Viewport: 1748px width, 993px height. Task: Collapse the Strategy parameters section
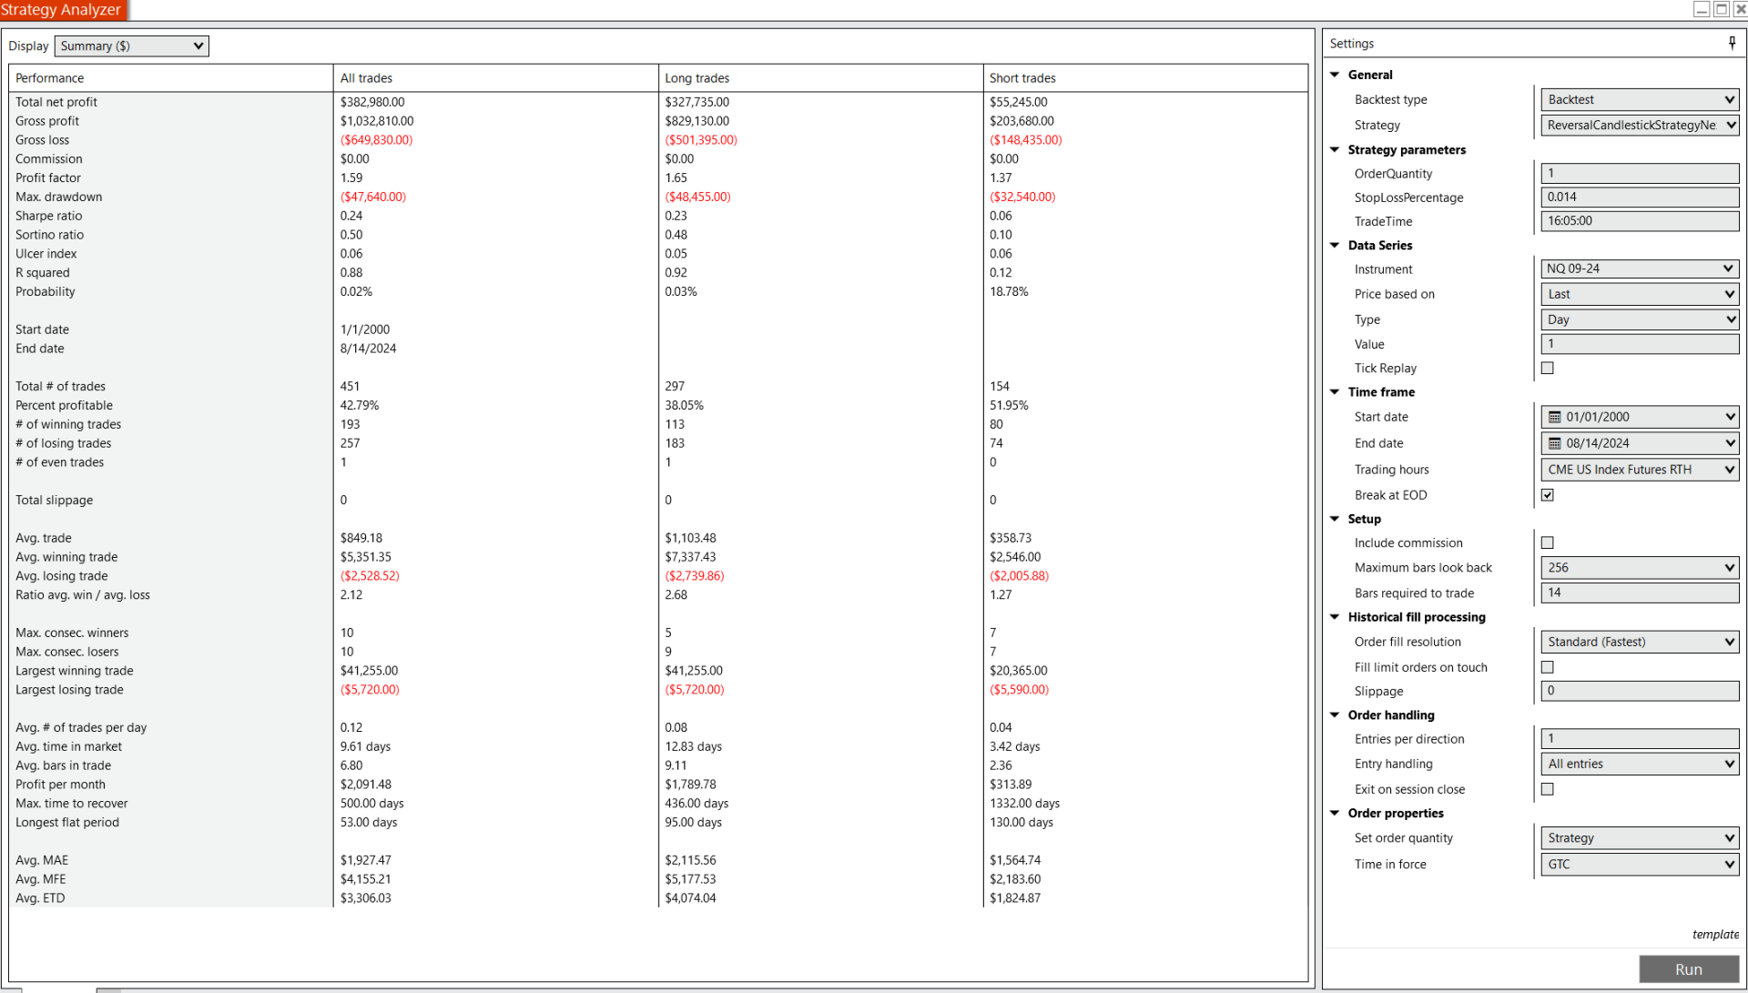[x=1335, y=149]
